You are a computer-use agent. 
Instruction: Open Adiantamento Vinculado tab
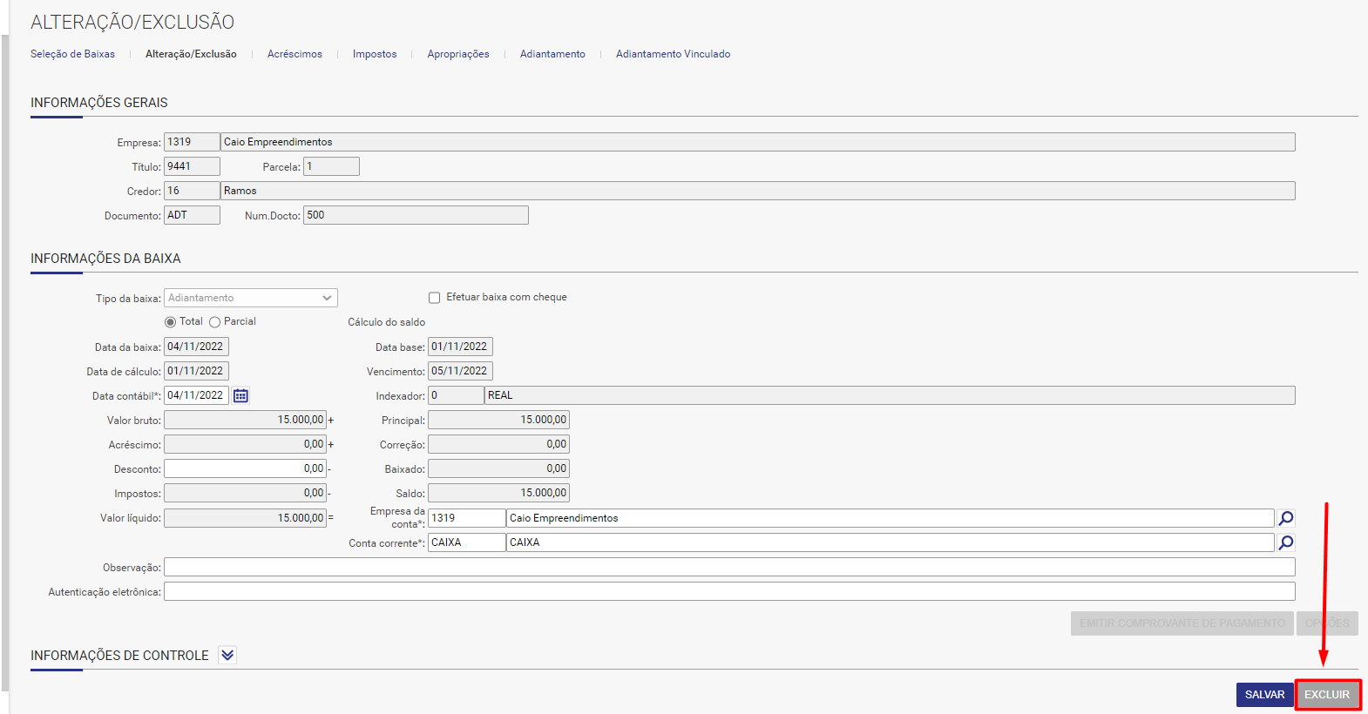coord(673,54)
